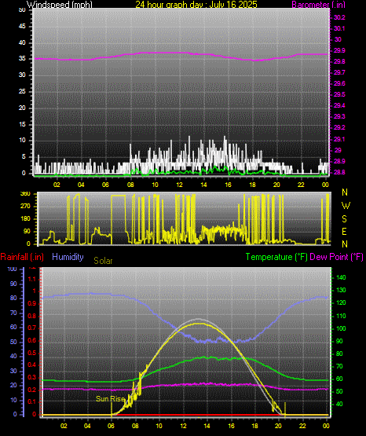Click the sunset marker line near 20
The width and height of the screenshot is (366, 436).
click(x=285, y=409)
